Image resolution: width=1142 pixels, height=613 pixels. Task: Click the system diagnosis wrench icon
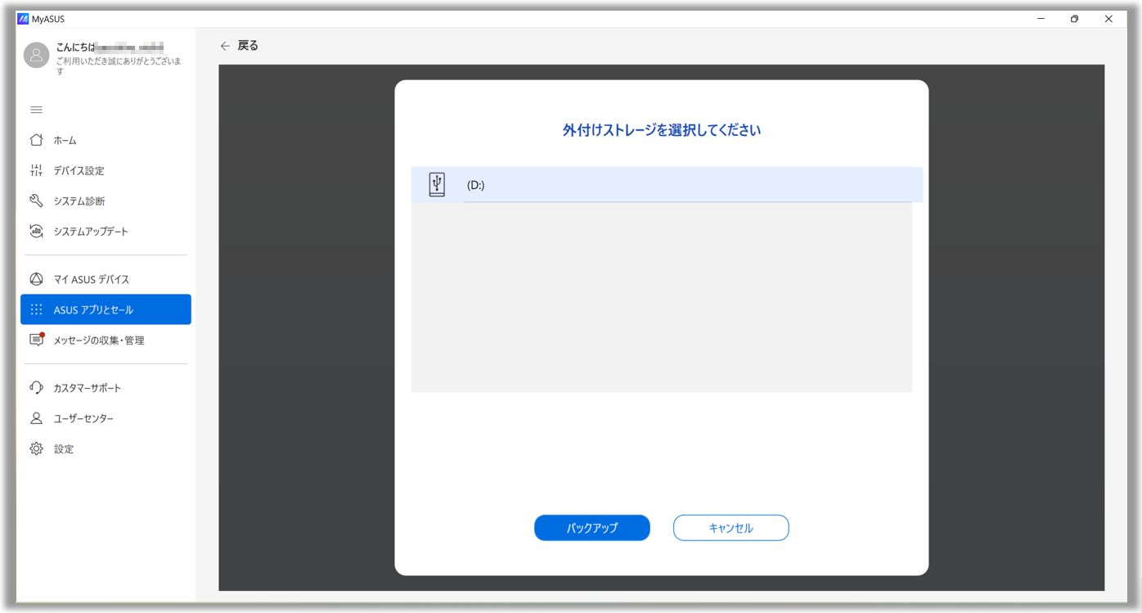tap(36, 201)
